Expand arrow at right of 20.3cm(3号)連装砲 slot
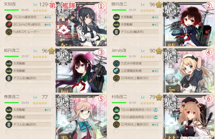The width and height of the screenshot is (215, 139). click(x=52, y=22)
